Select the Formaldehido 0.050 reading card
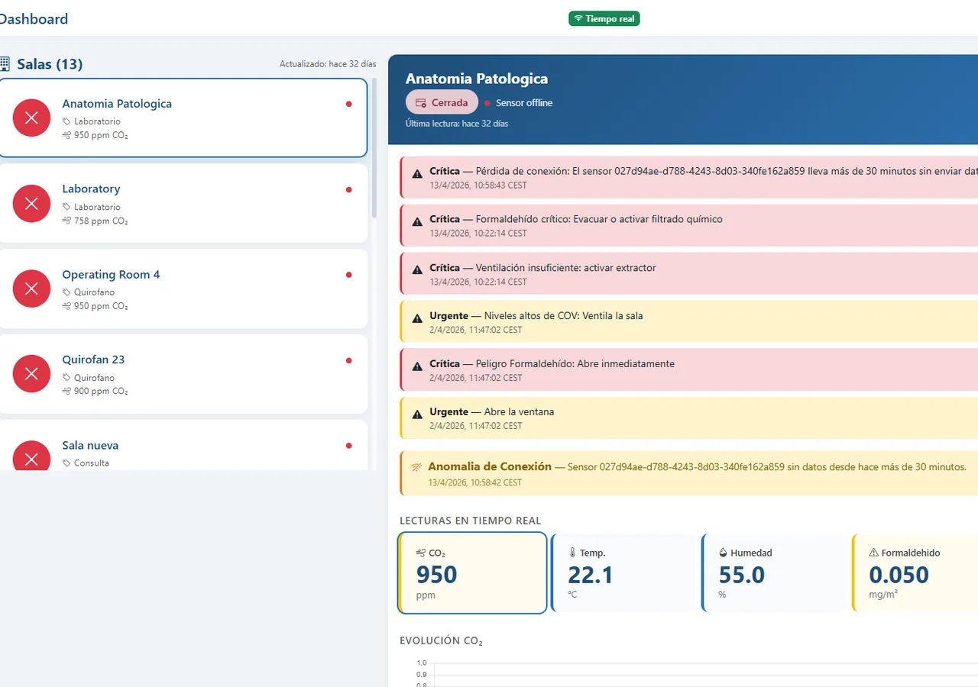 [915, 573]
